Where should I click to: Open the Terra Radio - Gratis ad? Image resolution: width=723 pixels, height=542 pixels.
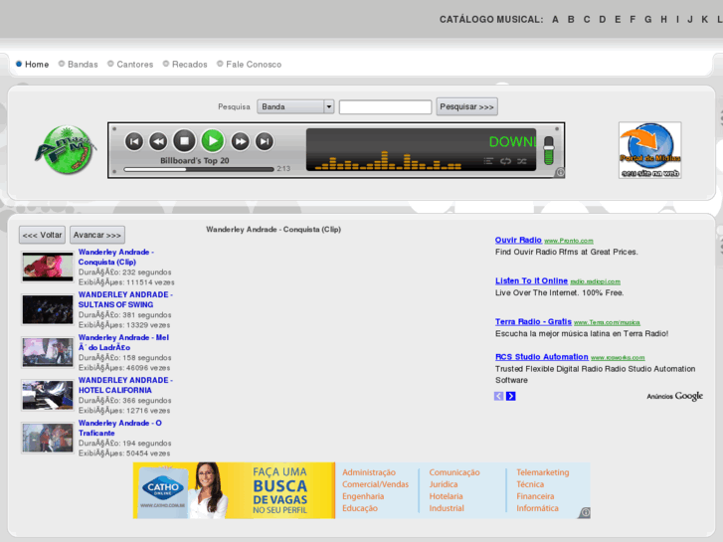click(x=533, y=321)
